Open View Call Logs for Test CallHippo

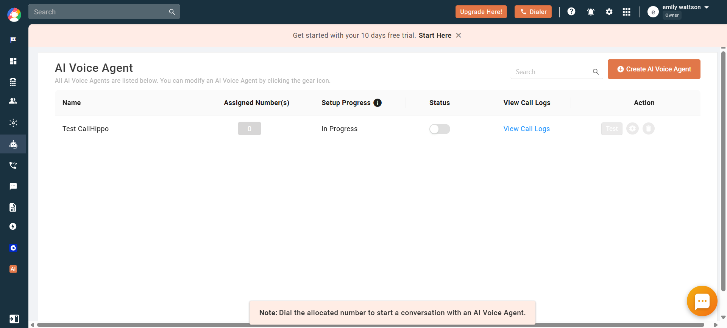(x=527, y=129)
